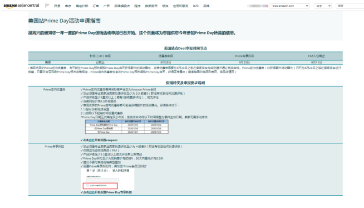Image resolution: width=364 pixels, height=208 pixels.
Task: Click the 秒杀（LD）申报 column header
Action: 100,56
